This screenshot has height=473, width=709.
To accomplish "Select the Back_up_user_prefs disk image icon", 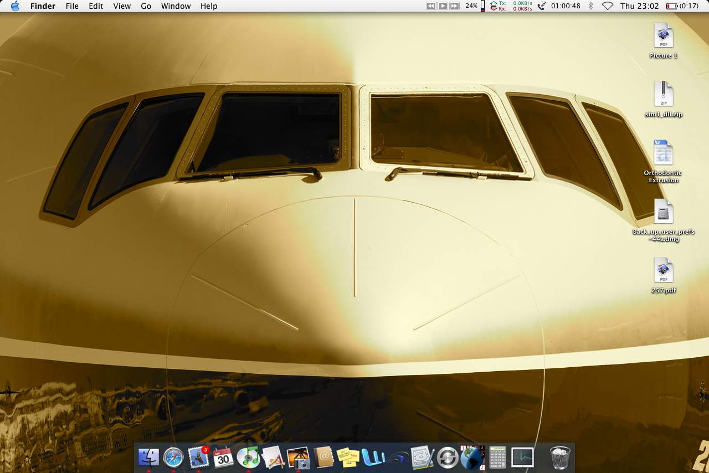I will point(664,212).
